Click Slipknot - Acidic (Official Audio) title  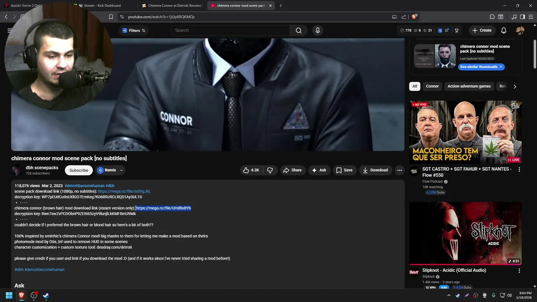tap(454, 270)
